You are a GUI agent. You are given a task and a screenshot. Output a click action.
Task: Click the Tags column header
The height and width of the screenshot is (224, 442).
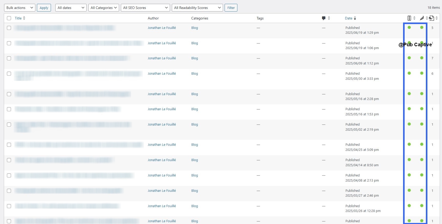point(260,18)
